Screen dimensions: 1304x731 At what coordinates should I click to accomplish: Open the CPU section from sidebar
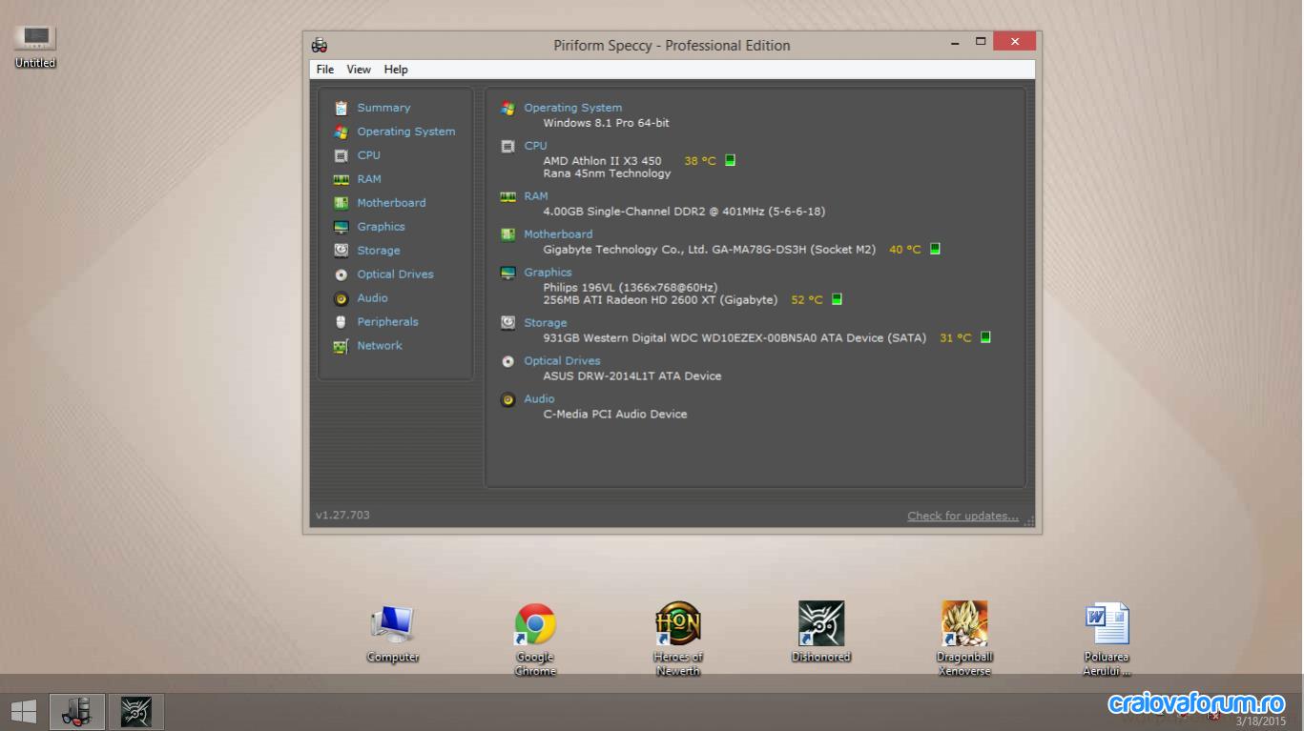click(x=368, y=155)
